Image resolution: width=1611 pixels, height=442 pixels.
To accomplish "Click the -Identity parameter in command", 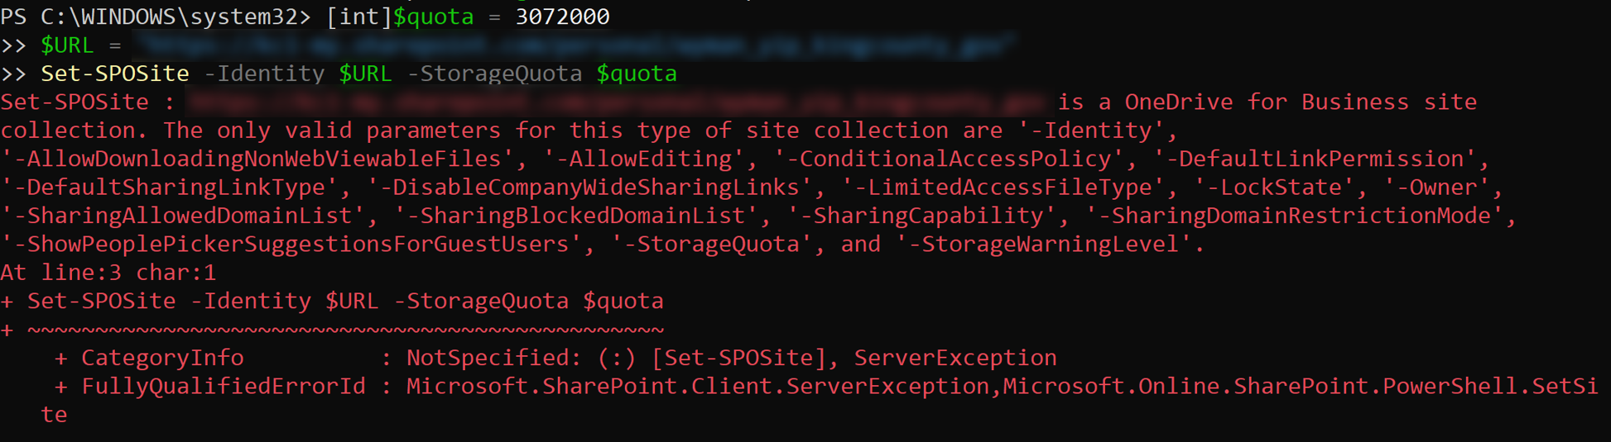I will point(264,74).
